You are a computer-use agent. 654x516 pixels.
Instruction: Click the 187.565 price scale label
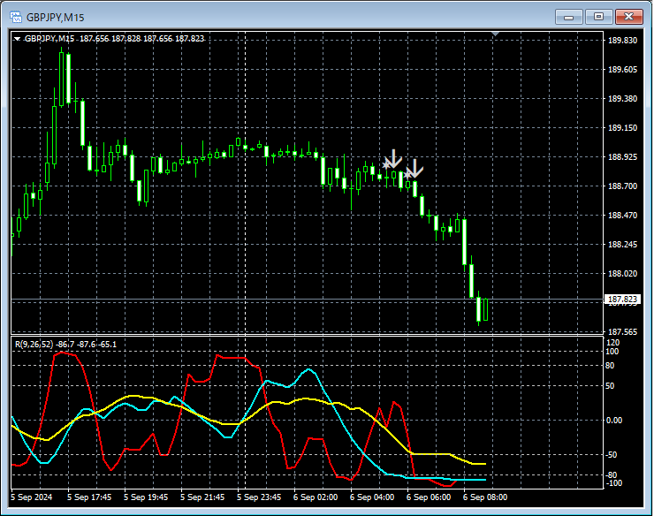click(623, 331)
